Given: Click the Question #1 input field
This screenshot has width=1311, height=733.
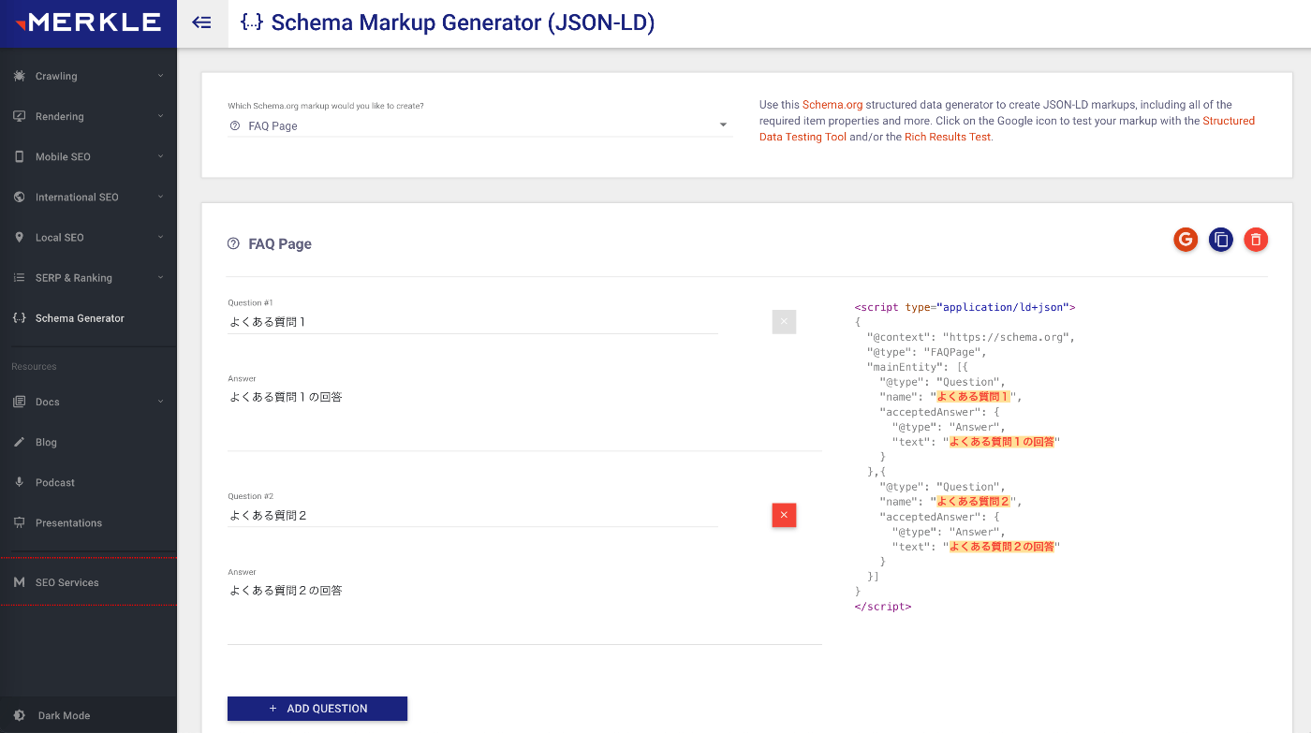Looking at the screenshot, I should point(473,322).
